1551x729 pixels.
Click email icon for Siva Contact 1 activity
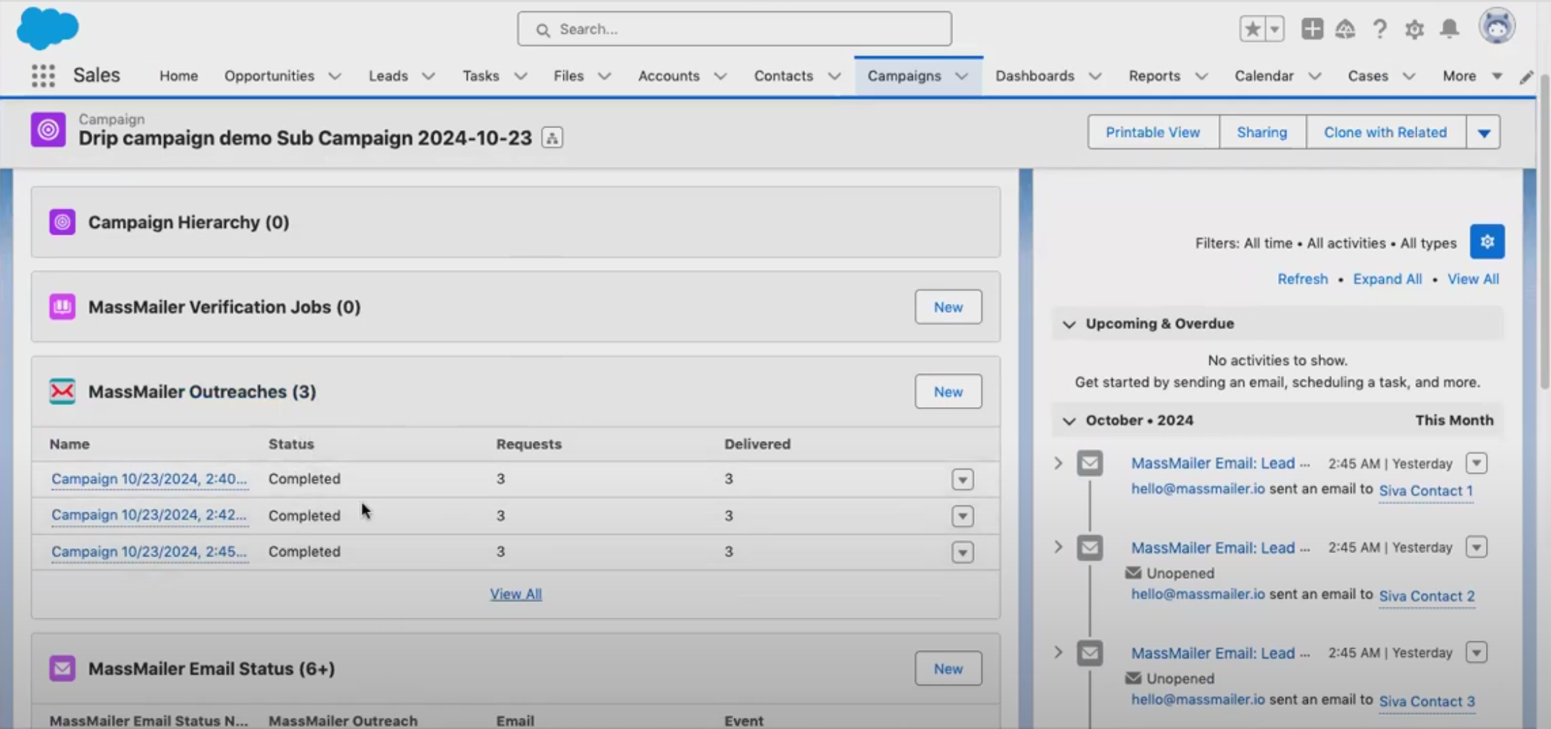coord(1090,463)
